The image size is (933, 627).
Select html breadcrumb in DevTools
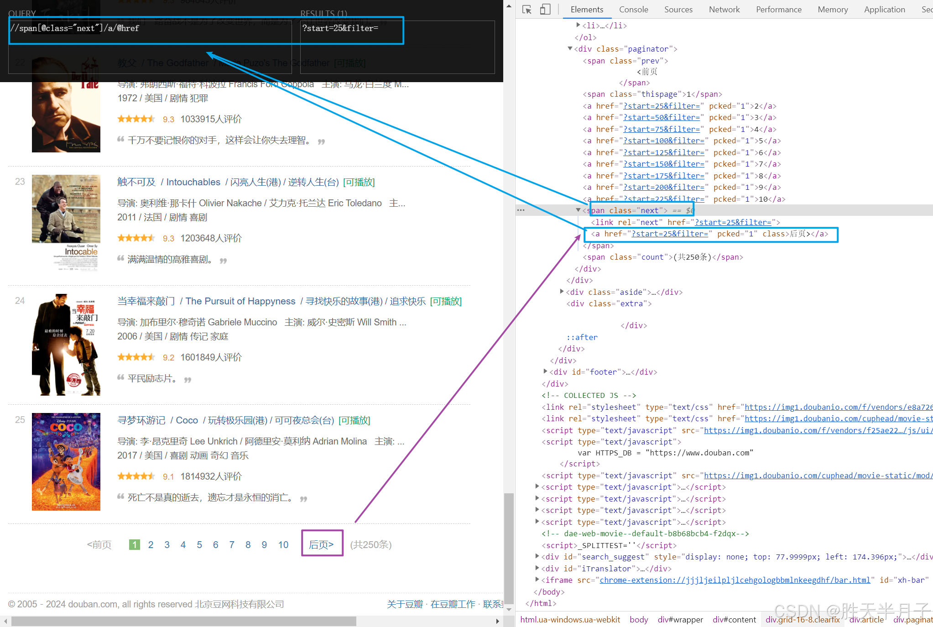click(570, 619)
